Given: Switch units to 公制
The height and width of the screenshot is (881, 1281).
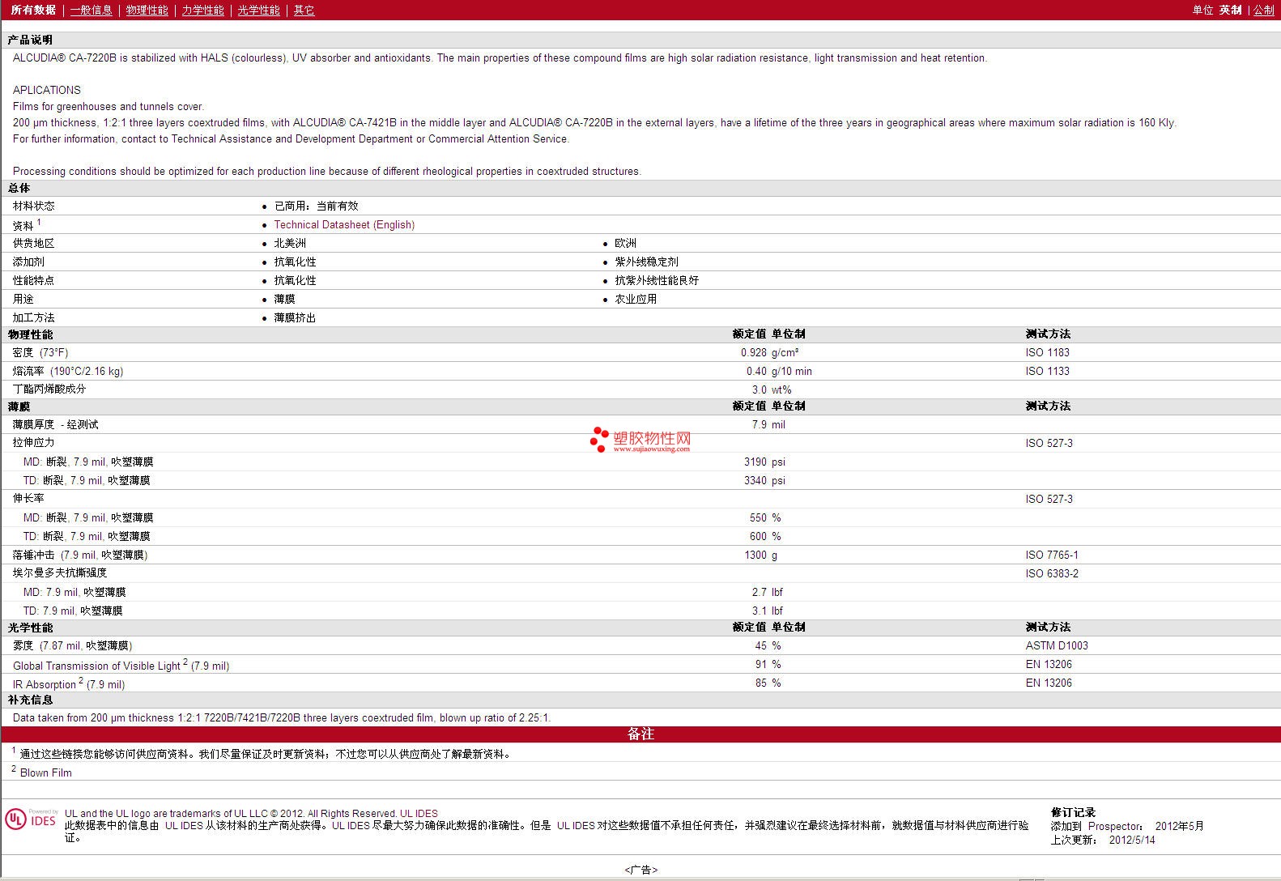Looking at the screenshot, I should coord(1263,10).
